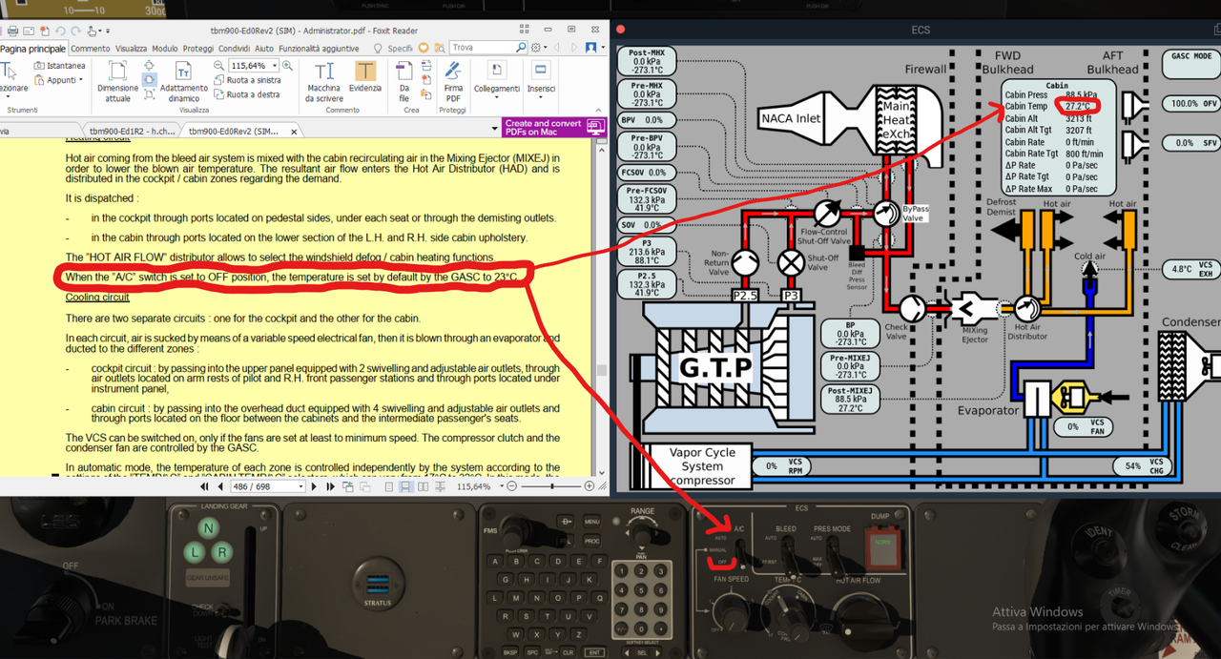Open status bar zoom percentage dropdown

[x=502, y=486]
